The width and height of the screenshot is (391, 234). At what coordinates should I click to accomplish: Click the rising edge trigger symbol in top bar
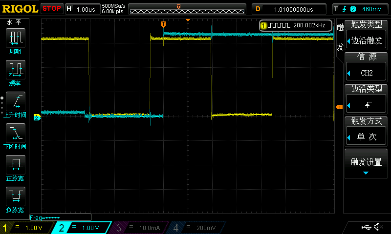[x=345, y=9]
